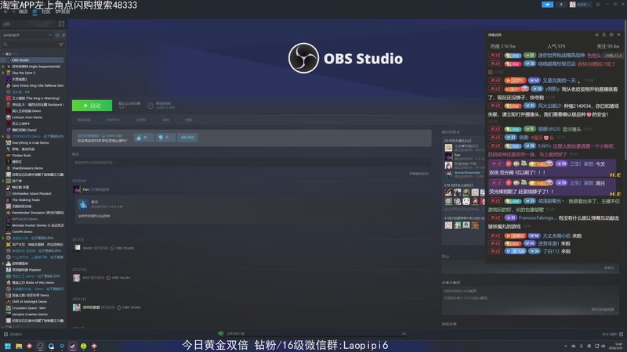Click the recent-activity clock icon in sidebar
This screenshot has height=352, width=627.
(57, 35)
